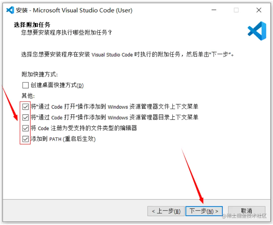Viewport: 273px width, 225px height.
Task: Click the '创建桌面快捷方式(D)' label text
Action: click(x=57, y=85)
